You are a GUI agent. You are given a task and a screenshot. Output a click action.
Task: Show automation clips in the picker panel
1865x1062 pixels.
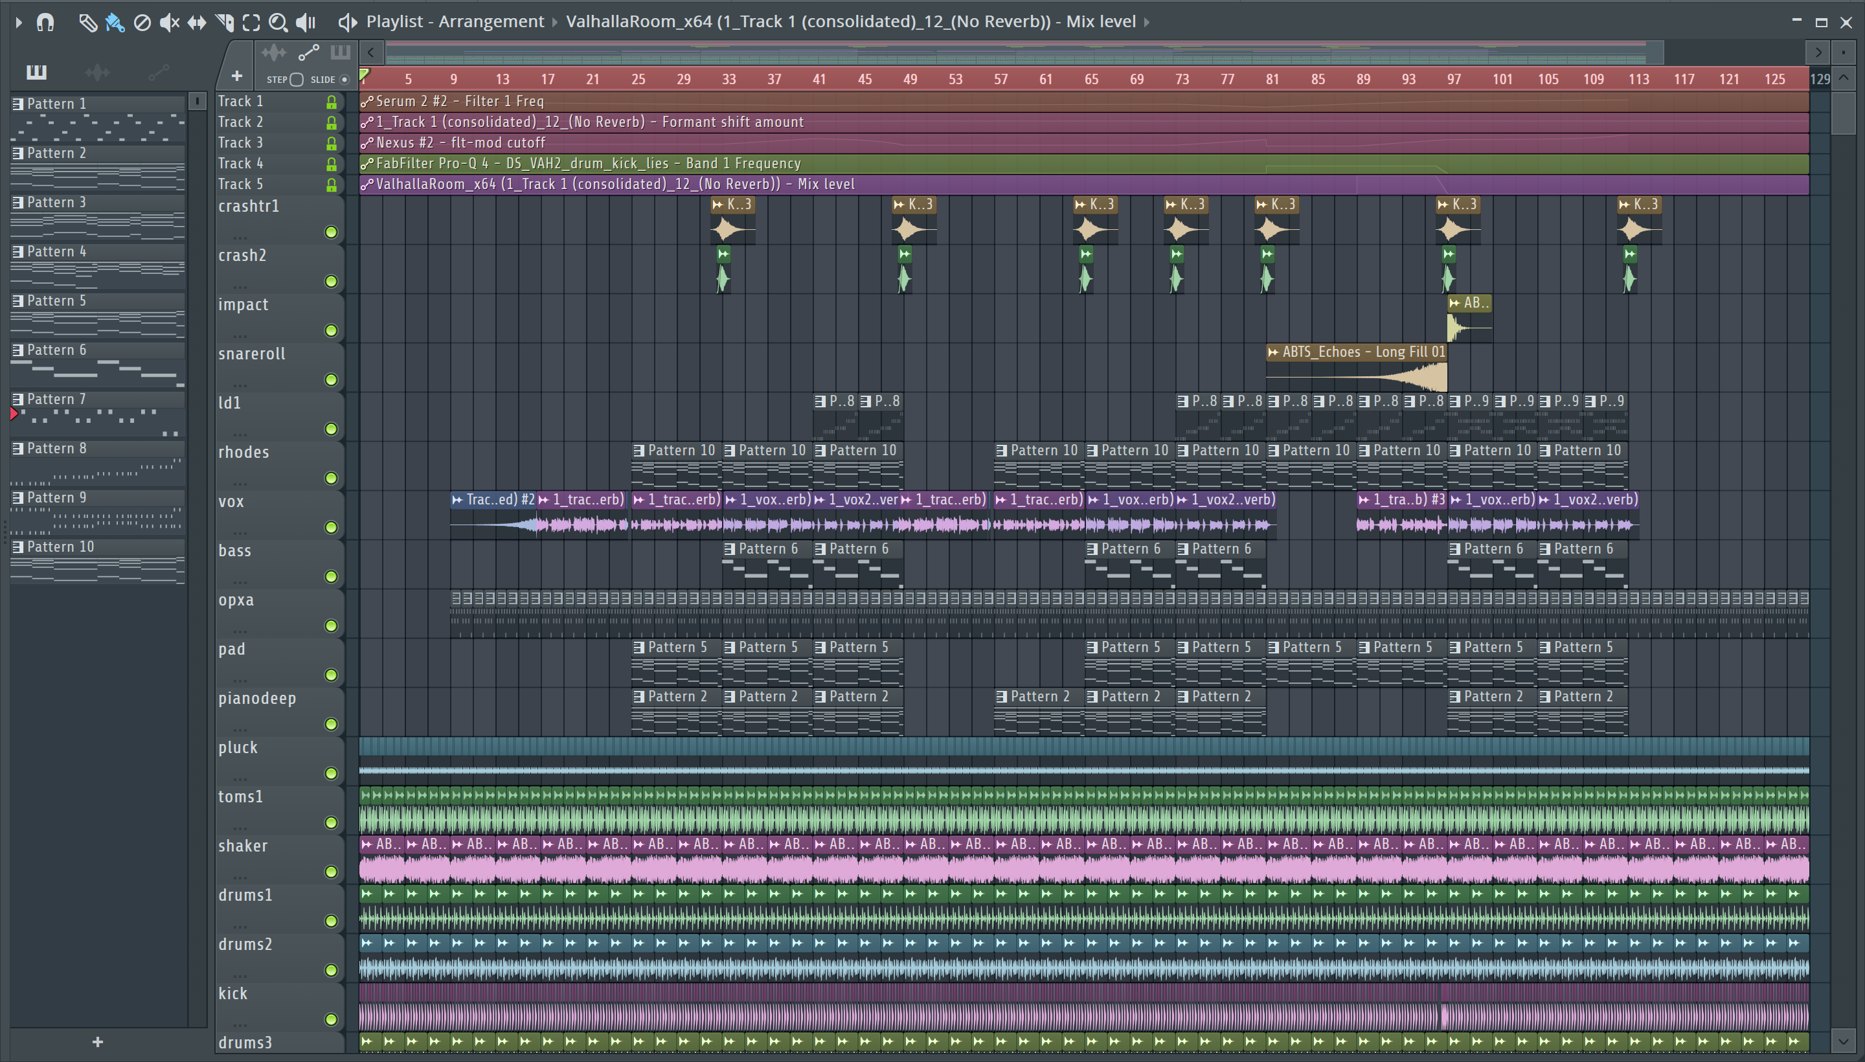click(x=158, y=71)
